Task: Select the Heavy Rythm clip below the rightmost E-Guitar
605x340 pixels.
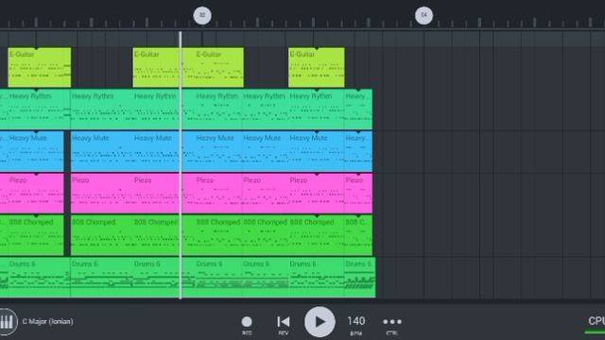Action: (317, 110)
